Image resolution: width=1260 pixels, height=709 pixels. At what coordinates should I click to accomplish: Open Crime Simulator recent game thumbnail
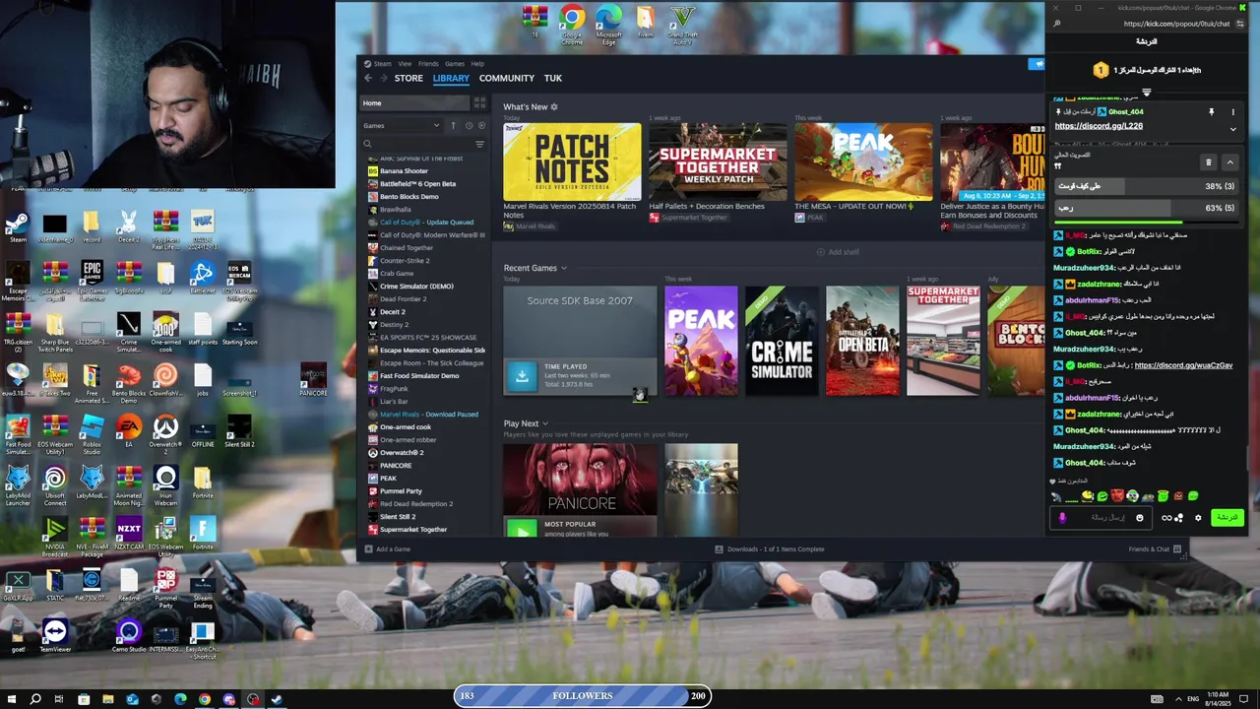coord(782,341)
